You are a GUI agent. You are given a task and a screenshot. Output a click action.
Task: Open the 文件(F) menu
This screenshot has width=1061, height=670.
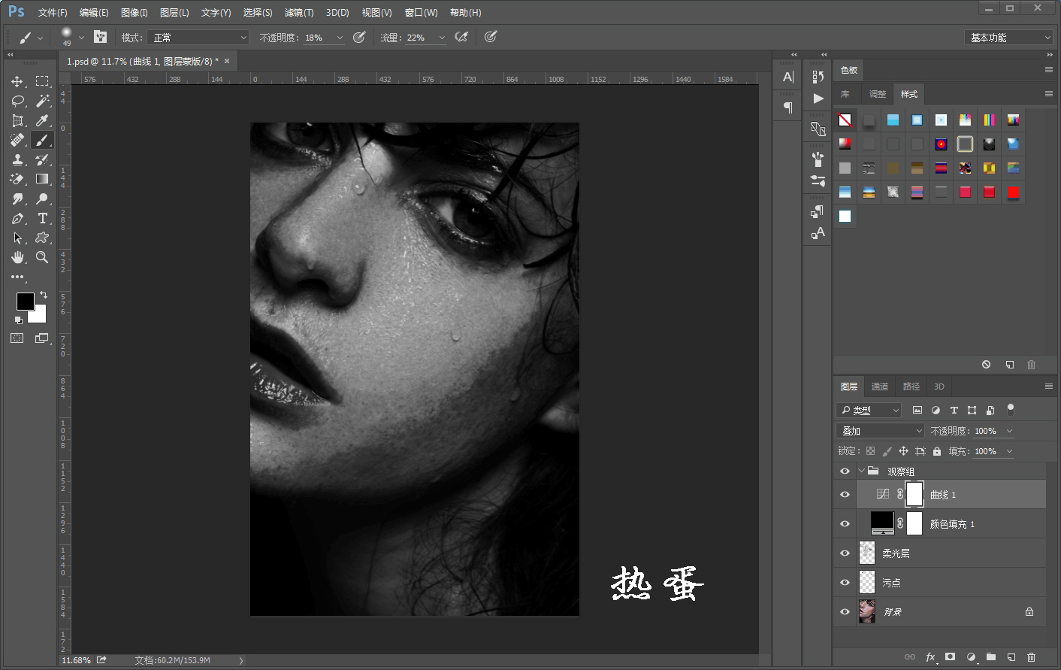53,13
